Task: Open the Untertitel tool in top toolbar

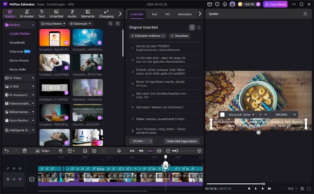Action: click(56, 14)
